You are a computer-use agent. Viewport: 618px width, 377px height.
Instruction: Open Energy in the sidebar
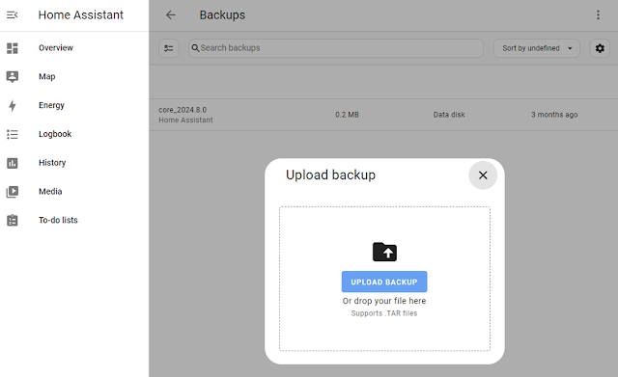[51, 105]
